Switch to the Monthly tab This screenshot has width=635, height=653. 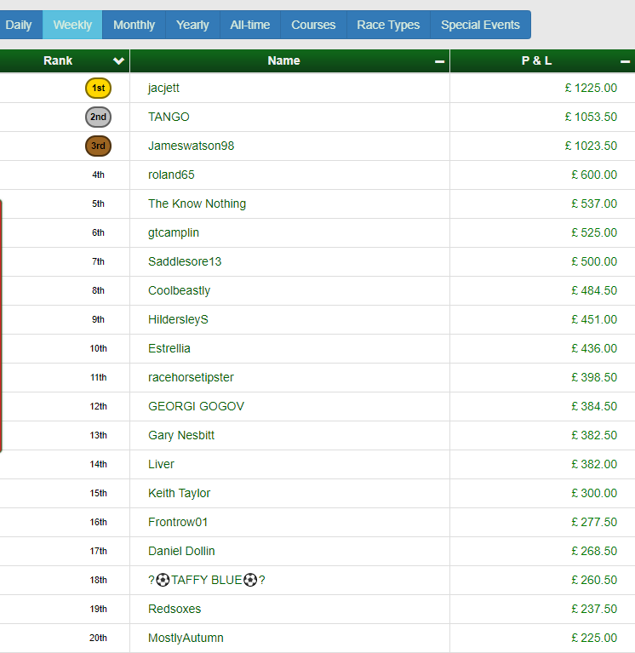point(134,25)
